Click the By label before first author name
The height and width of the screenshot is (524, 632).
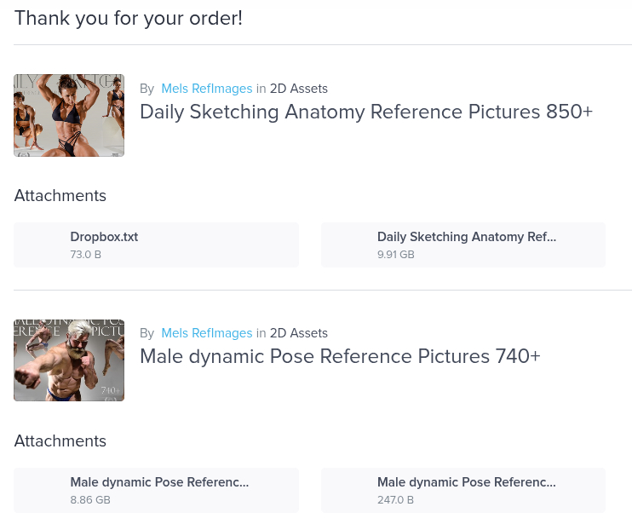coord(147,89)
